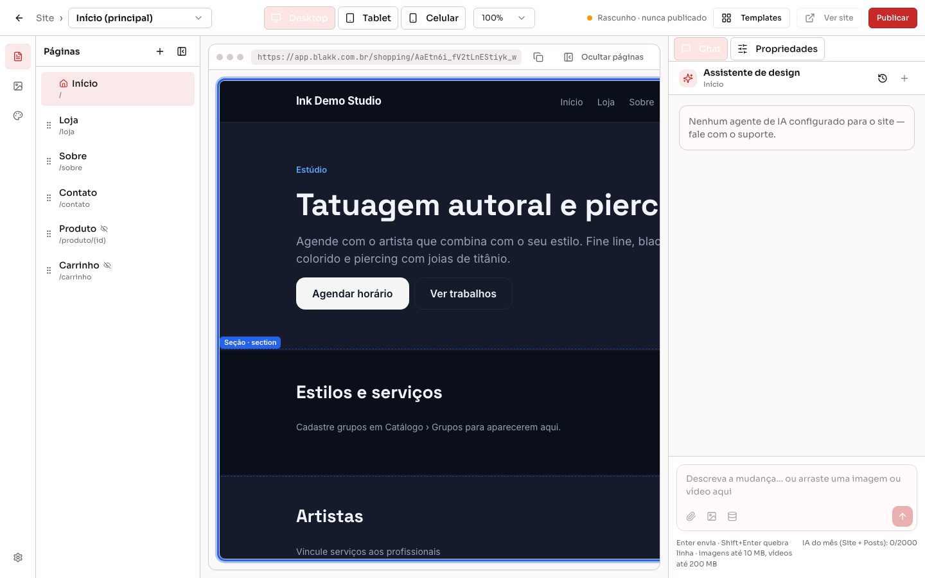Click the back arrow icon
The height and width of the screenshot is (578, 925).
19,18
